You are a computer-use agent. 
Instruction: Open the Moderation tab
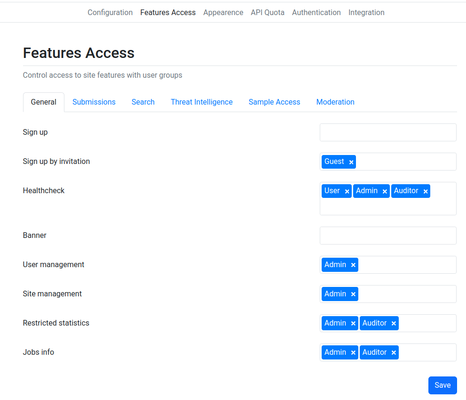point(335,102)
